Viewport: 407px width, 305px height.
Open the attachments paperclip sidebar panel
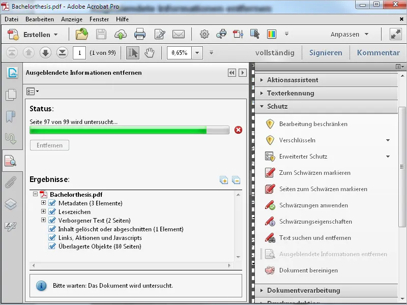[x=11, y=182]
